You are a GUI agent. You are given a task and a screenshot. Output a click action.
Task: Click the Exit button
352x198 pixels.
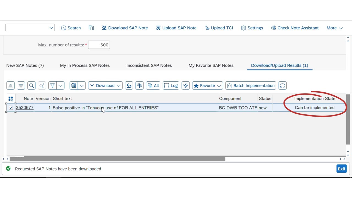point(342,169)
